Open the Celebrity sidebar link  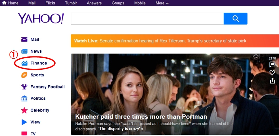coord(40,110)
